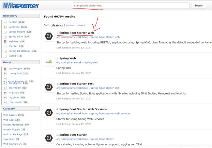Filter by Android Package category
Viewport: 212px width, 148px height.
pyautogui.click(x=13, y=134)
